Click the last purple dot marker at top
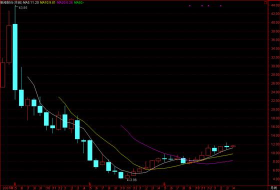This screenshot has height=190, width=280. point(221,5)
